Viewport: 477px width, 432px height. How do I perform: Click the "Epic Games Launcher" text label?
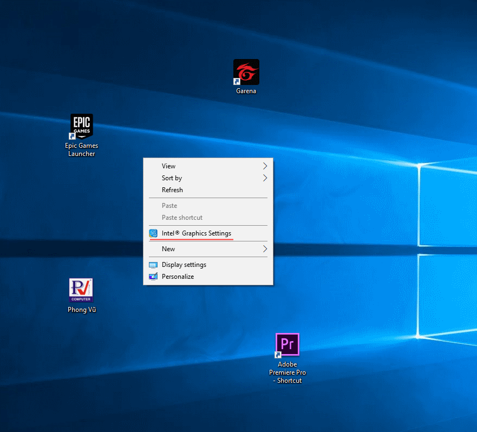tap(81, 149)
